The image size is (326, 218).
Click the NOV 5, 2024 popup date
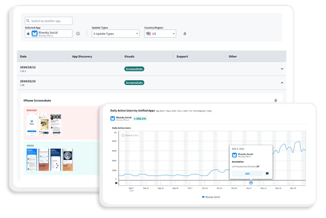point(238,149)
